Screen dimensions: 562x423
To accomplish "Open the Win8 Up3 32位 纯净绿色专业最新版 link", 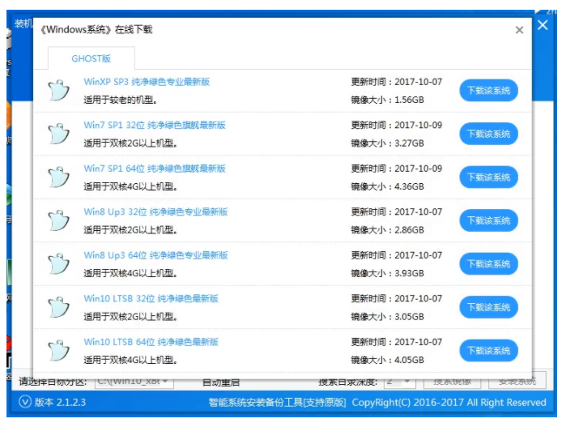I will pos(155,212).
